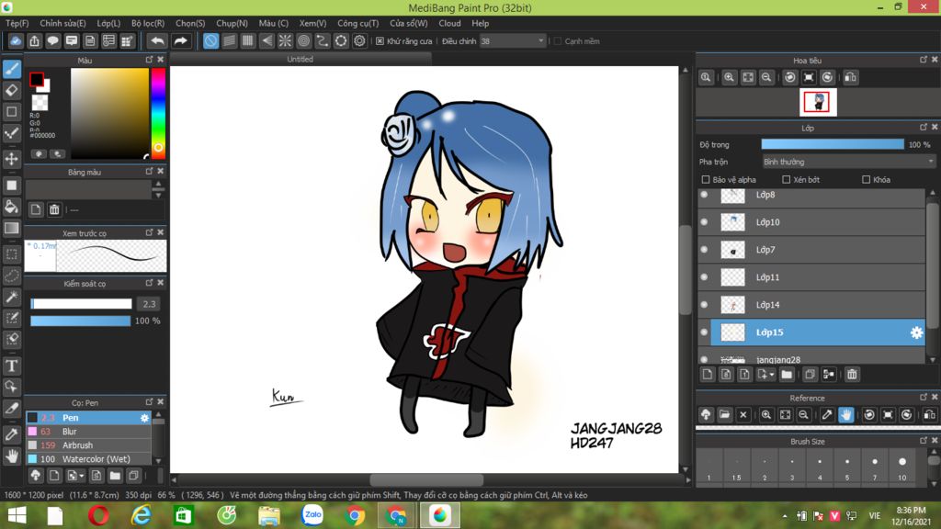This screenshot has width=941, height=529.
Task: Toggle the Cạnh mềm checkbox
Action: 558,41
